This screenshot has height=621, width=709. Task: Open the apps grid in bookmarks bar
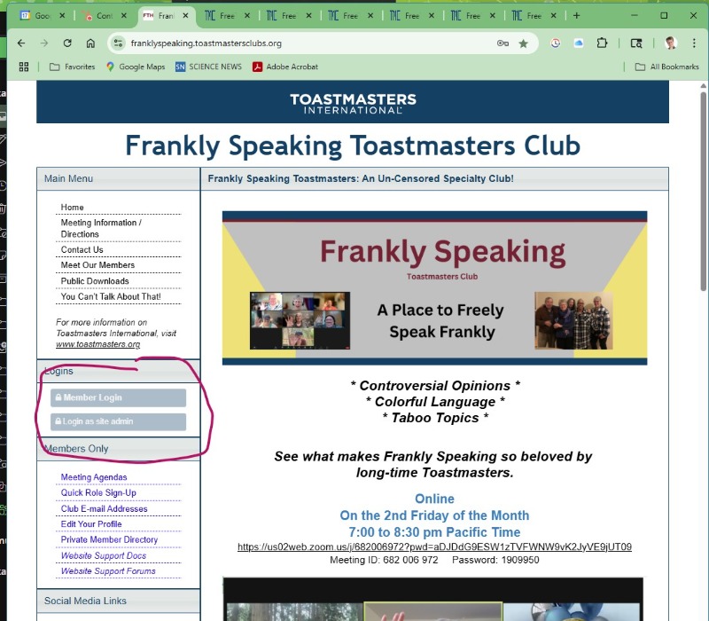[x=24, y=67]
